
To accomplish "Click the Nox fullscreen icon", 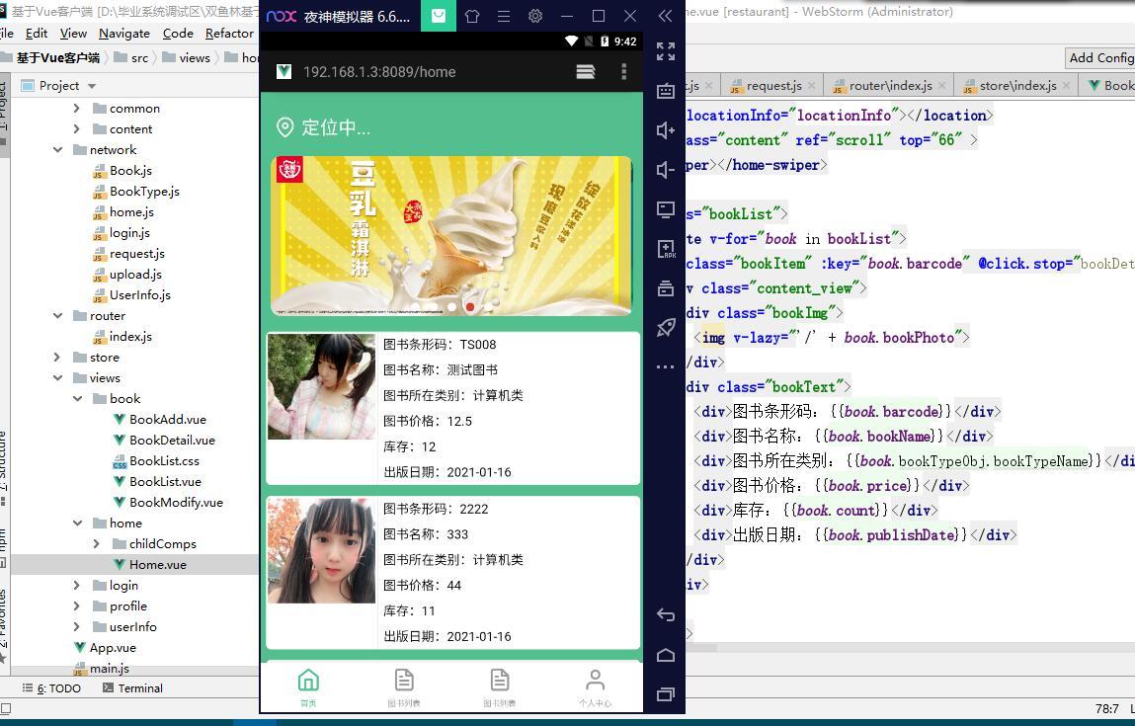I will click(666, 51).
